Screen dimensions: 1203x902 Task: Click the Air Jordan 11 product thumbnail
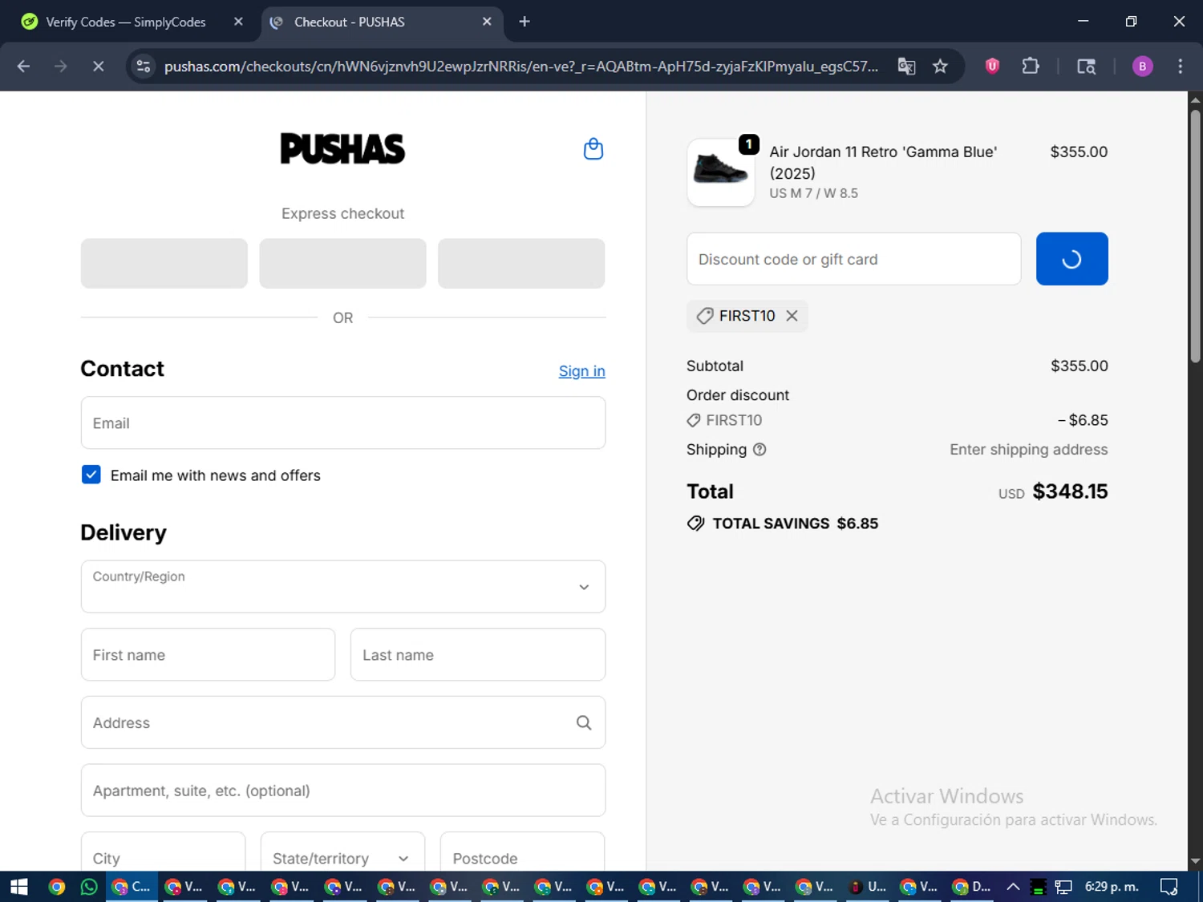point(721,172)
